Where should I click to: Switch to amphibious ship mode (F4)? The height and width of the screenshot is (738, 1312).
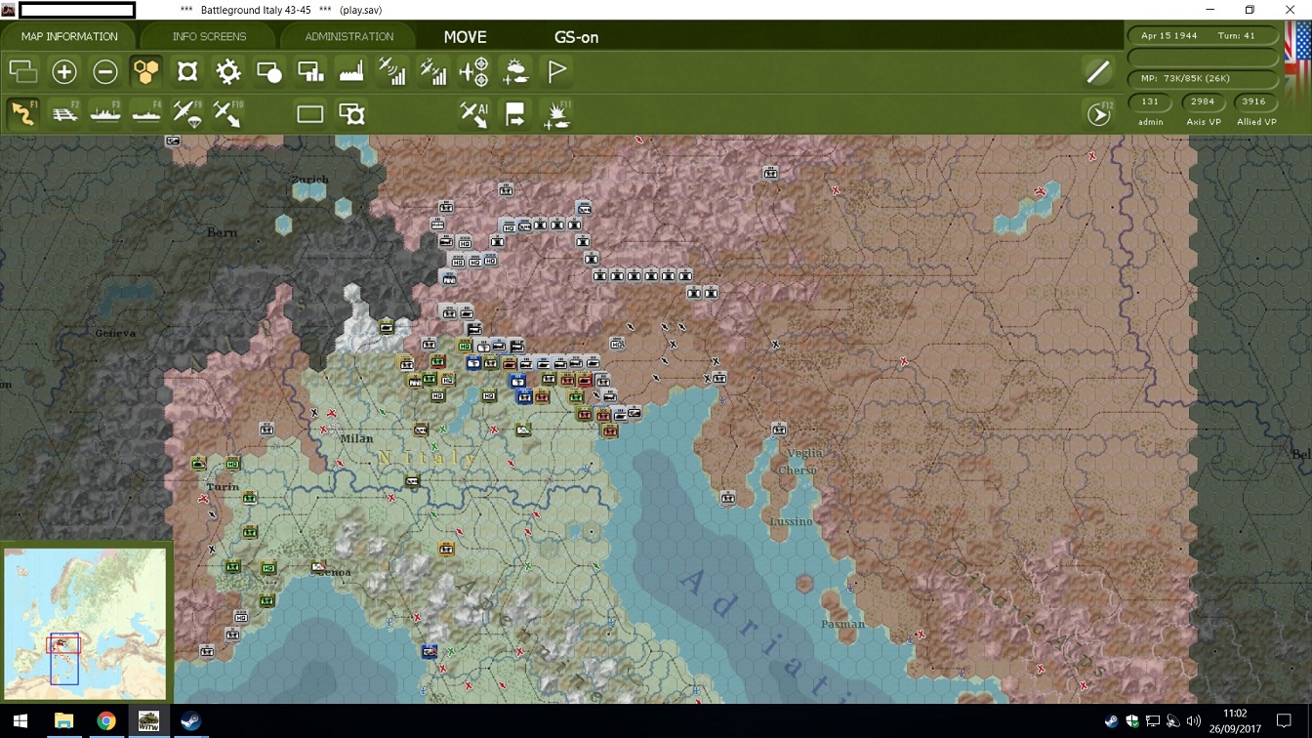pyautogui.click(x=146, y=114)
